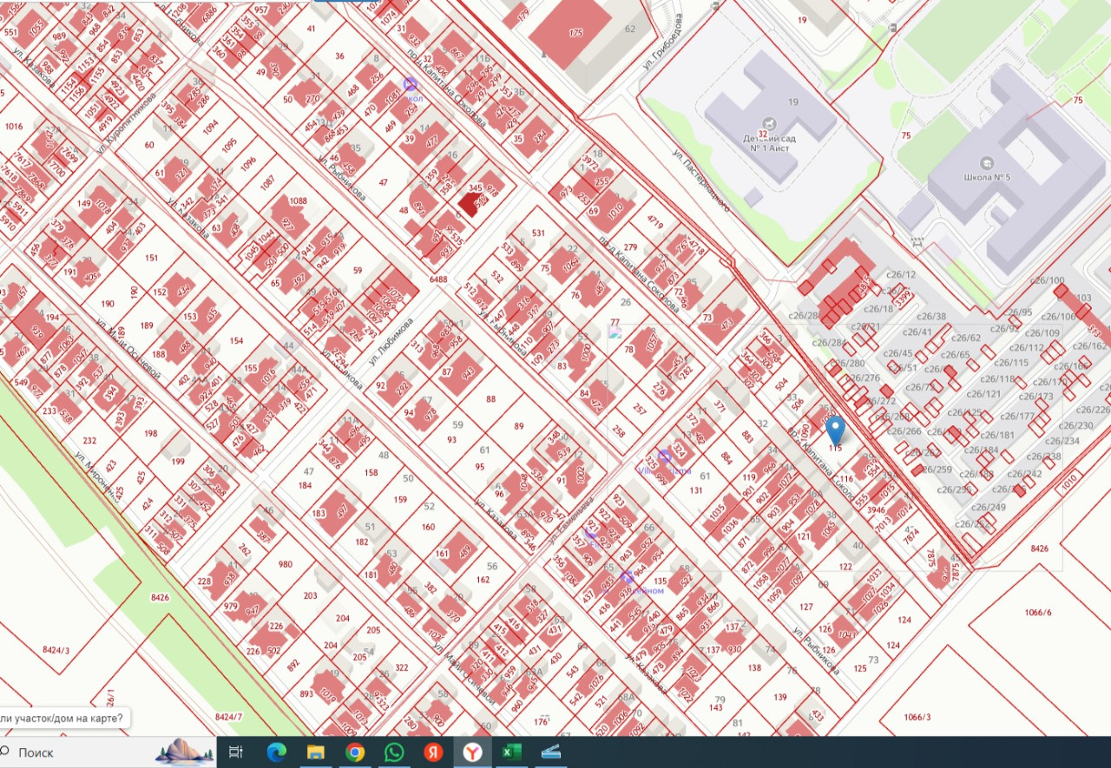Select the kindergarten icon for Детский сад № 1 Аист
Screen dimensions: 1111x768
point(767,122)
